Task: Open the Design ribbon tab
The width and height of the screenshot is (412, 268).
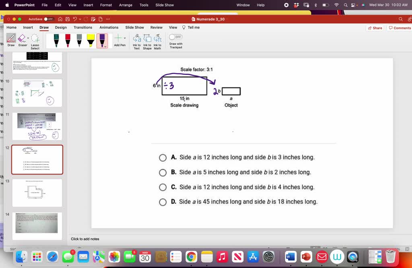Action: tap(61, 27)
